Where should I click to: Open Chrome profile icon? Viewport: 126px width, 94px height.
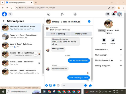(x=119, y=8)
